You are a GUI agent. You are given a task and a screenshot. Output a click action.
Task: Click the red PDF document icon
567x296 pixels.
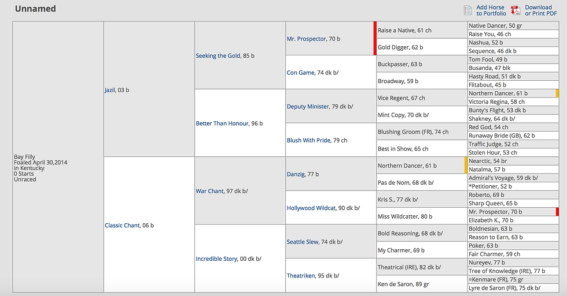pyautogui.click(x=516, y=10)
